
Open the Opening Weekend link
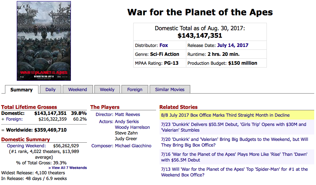tap(26, 146)
